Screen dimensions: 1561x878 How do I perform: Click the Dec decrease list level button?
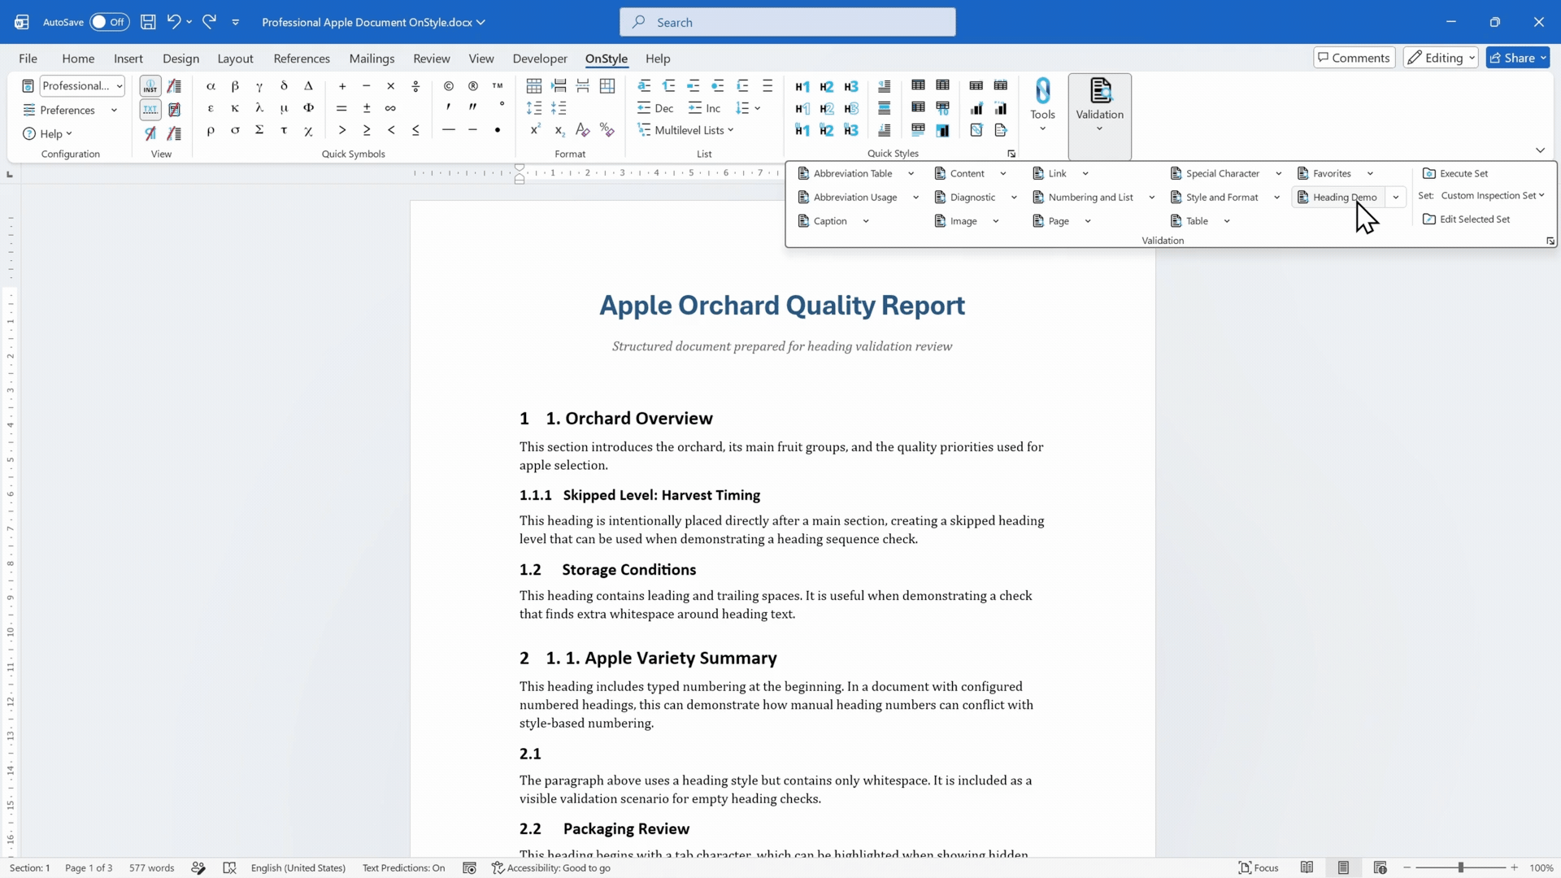[655, 108]
